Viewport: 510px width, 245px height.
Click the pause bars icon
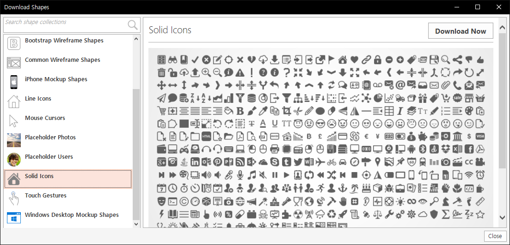[275, 175]
